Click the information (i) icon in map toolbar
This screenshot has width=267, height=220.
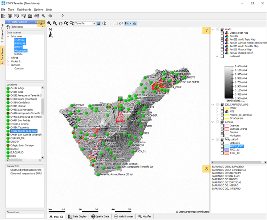tap(104, 23)
